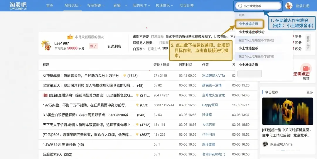Image resolution: width=317 pixels, height=159 pixels.
Task: Open author 耐民第一深情
Action: pyautogui.click(x=212, y=85)
